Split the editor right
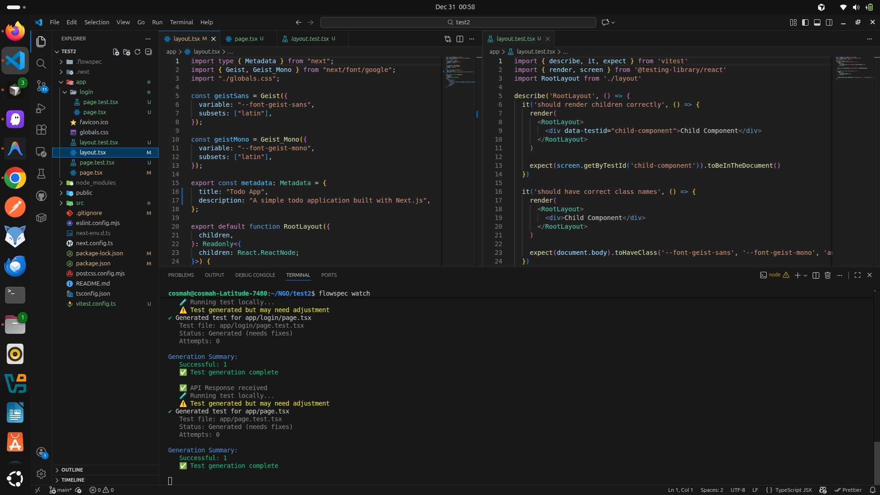The image size is (880, 495). [x=460, y=39]
